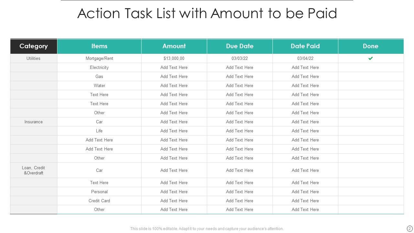Click the 03/04/22 date paid cell

pos(305,59)
